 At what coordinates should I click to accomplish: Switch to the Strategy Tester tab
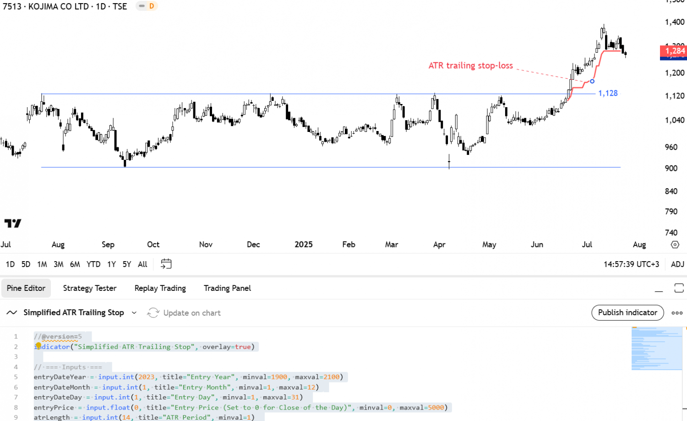89,288
